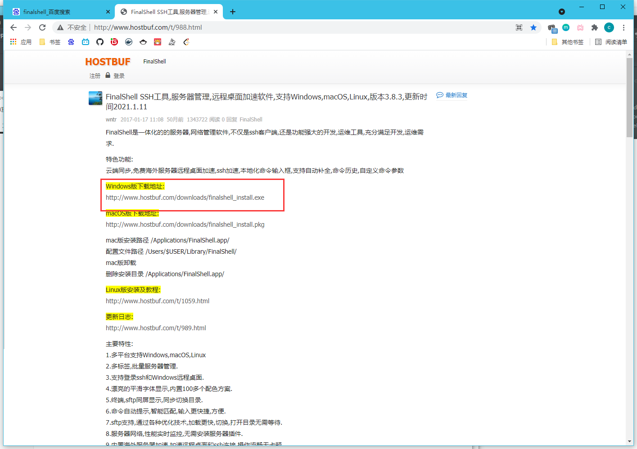The height and width of the screenshot is (449, 637).
Task: Reload the page with the refresh icon
Action: click(42, 27)
